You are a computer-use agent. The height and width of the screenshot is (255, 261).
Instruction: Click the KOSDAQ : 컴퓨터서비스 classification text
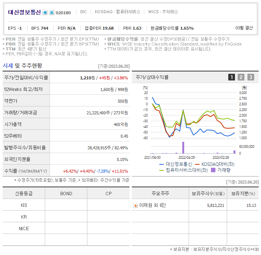(118, 12)
